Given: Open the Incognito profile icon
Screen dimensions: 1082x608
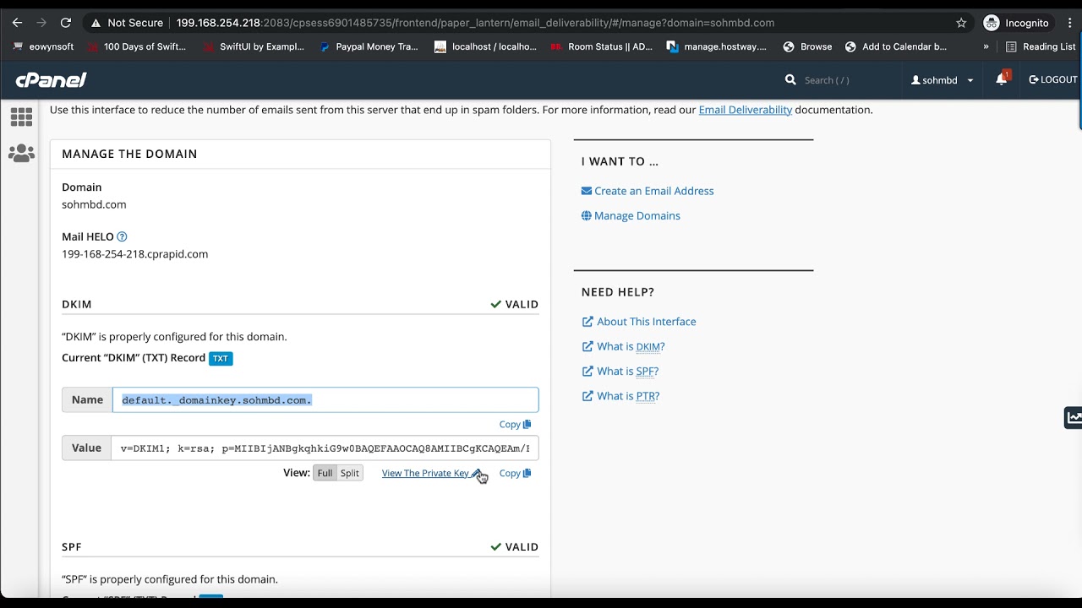Looking at the screenshot, I should [x=992, y=23].
